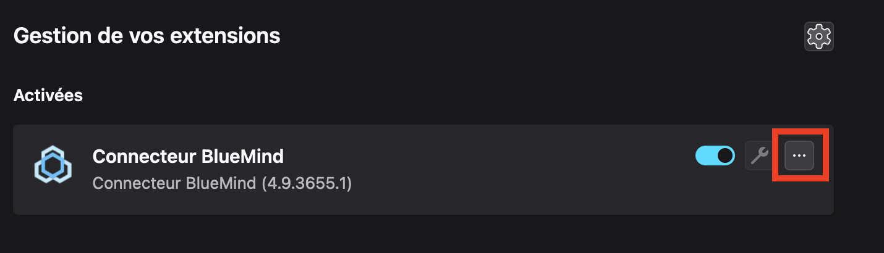Image resolution: width=884 pixels, height=253 pixels.
Task: Expand more options for Connecteur BlueMind
Action: [x=799, y=156]
